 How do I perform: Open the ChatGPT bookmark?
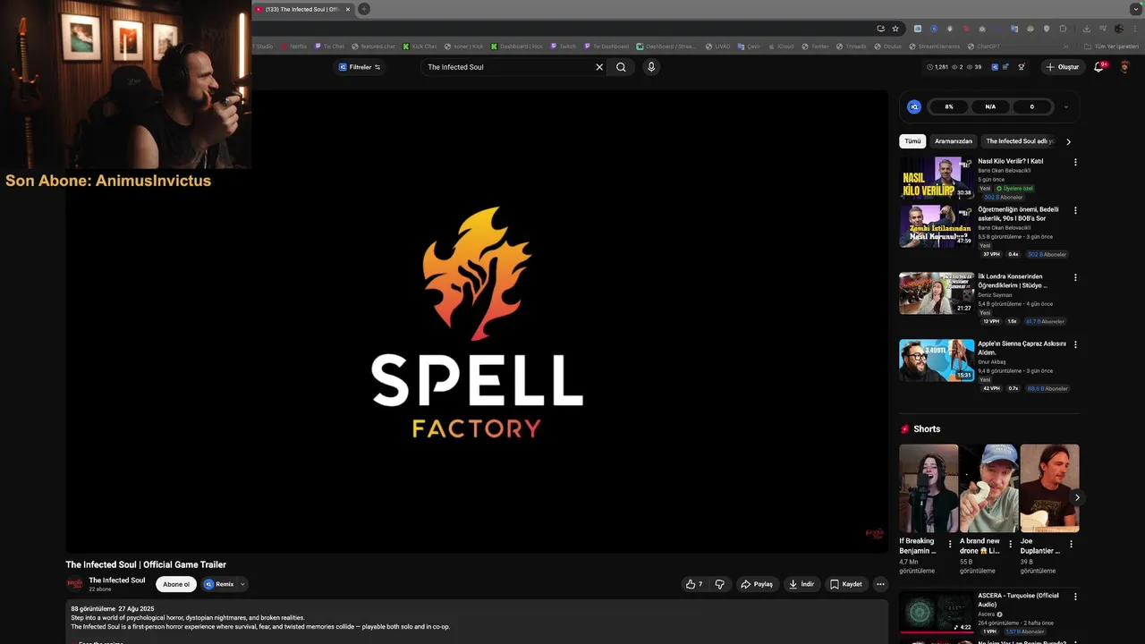pos(984,47)
